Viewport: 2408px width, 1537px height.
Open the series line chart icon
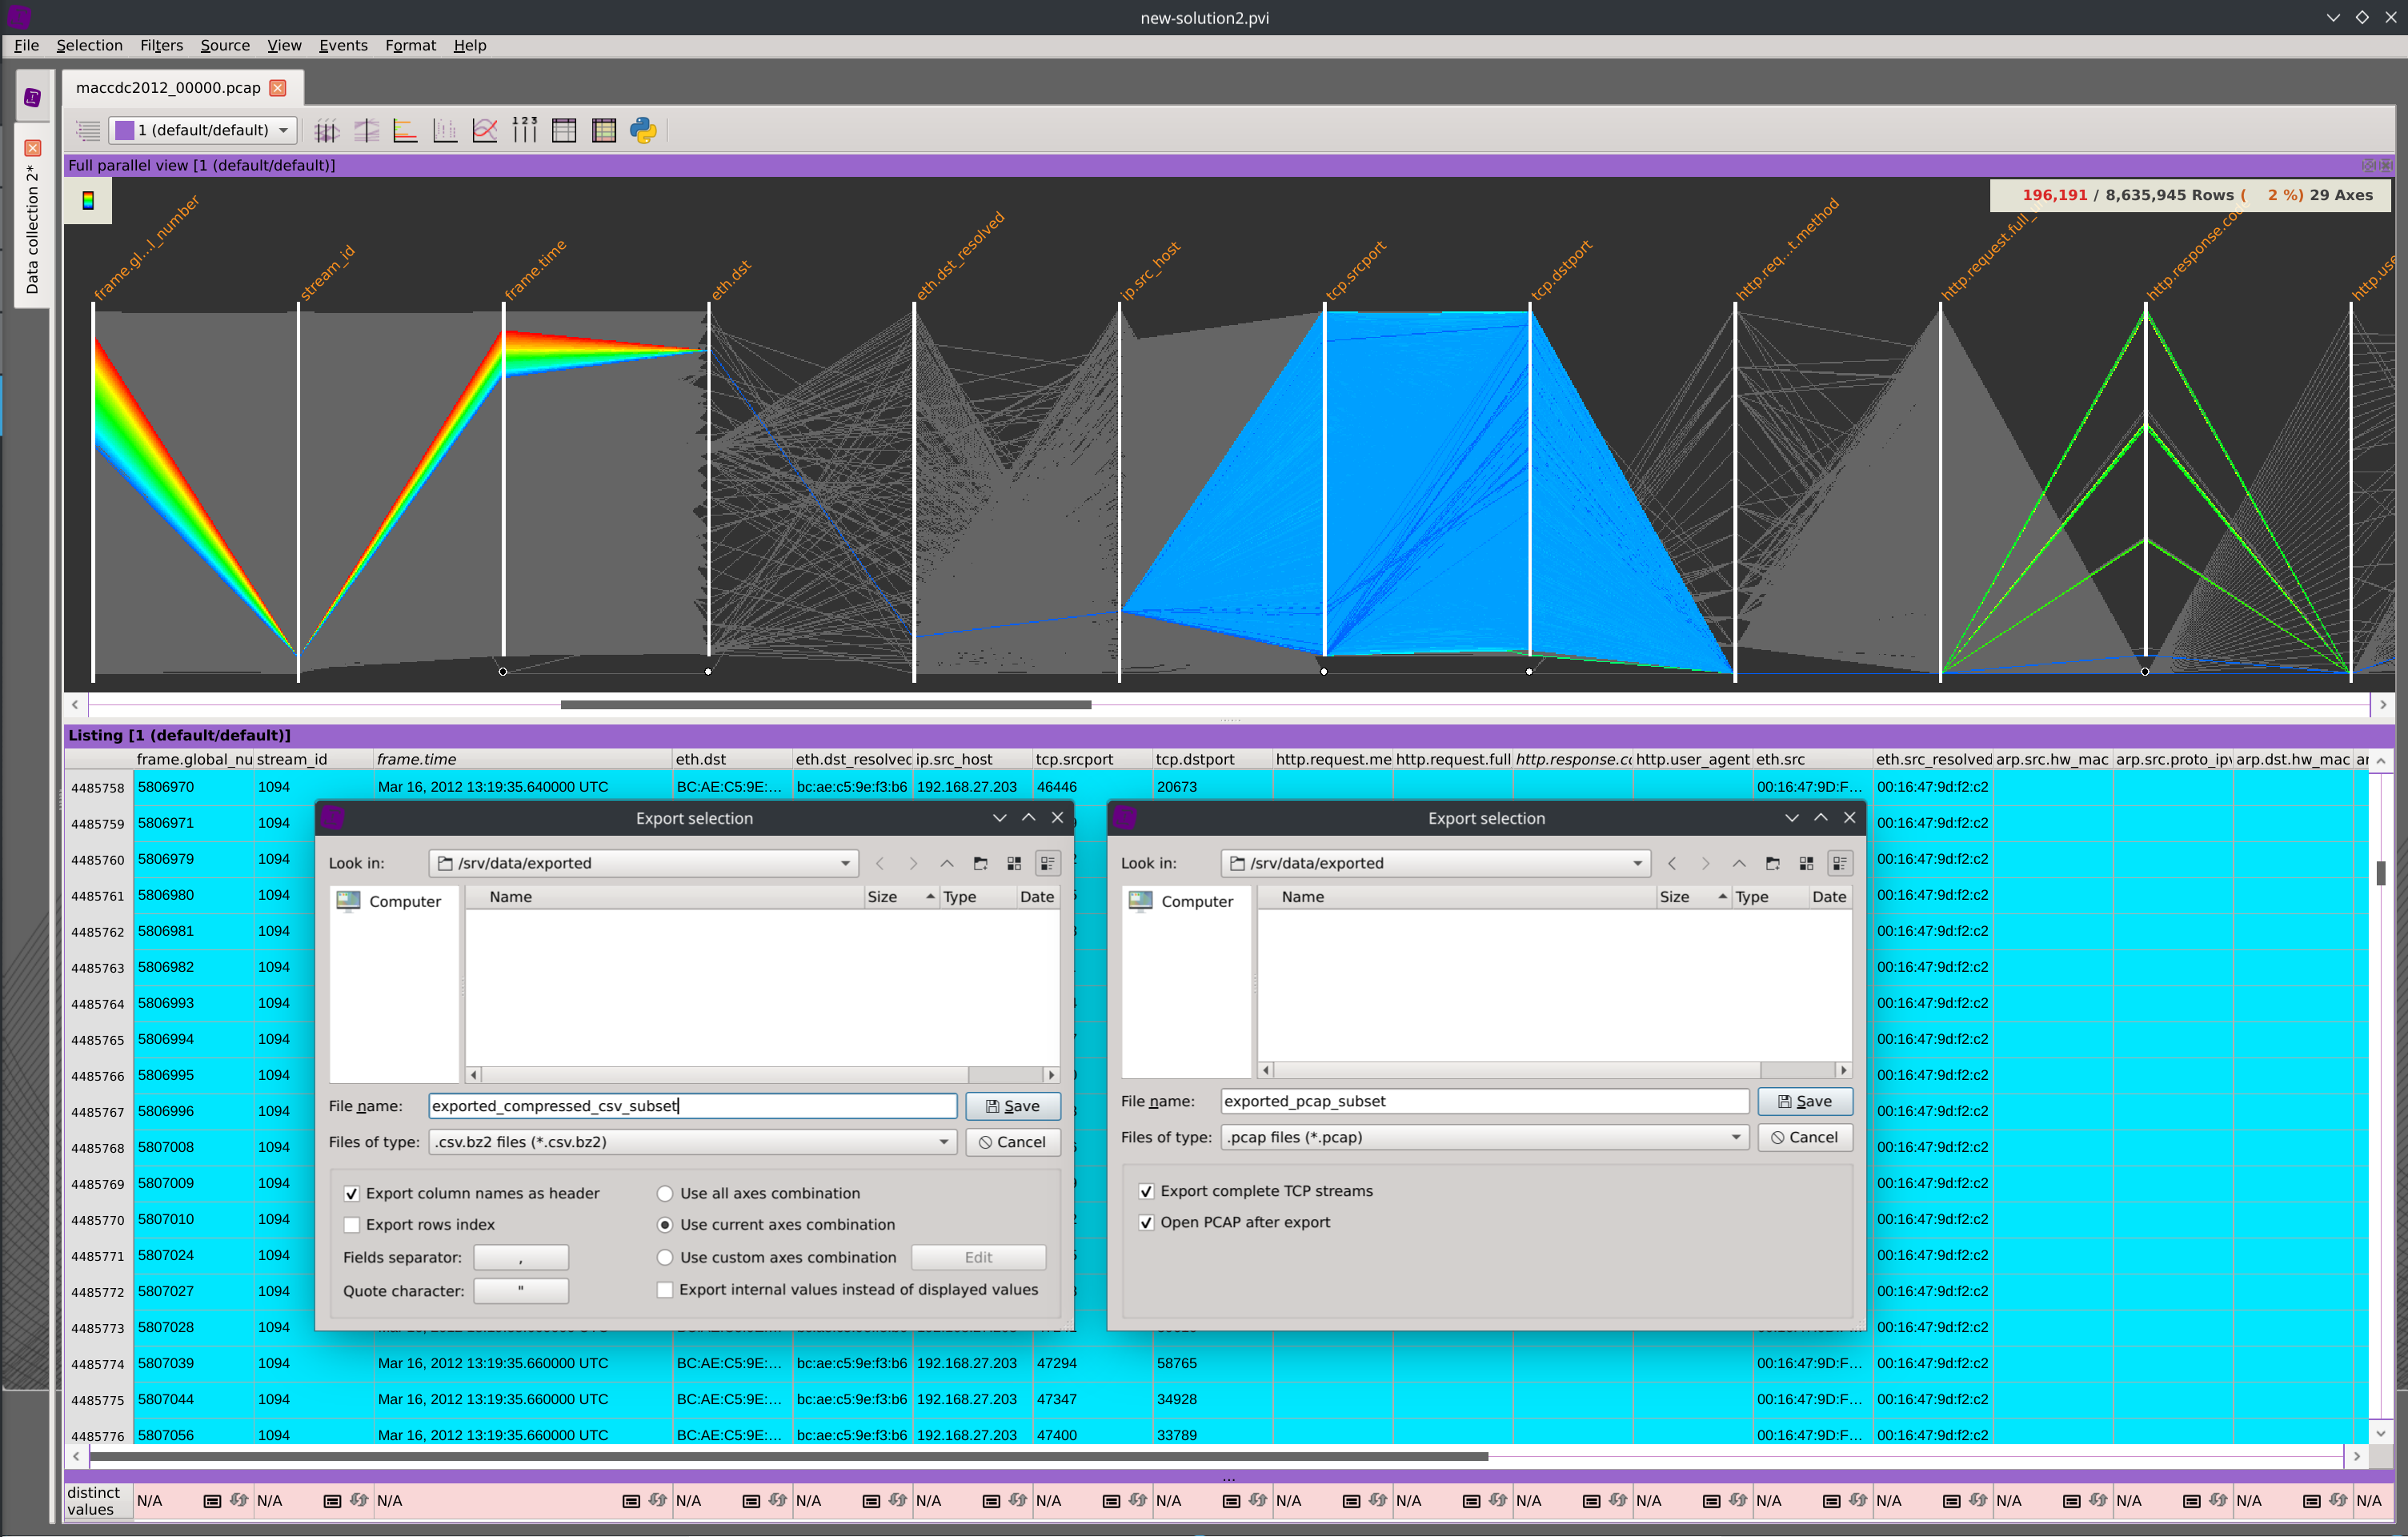(485, 130)
